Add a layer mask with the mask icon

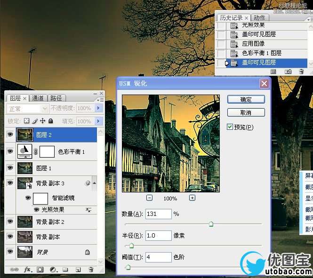pyautogui.click(x=40, y=270)
